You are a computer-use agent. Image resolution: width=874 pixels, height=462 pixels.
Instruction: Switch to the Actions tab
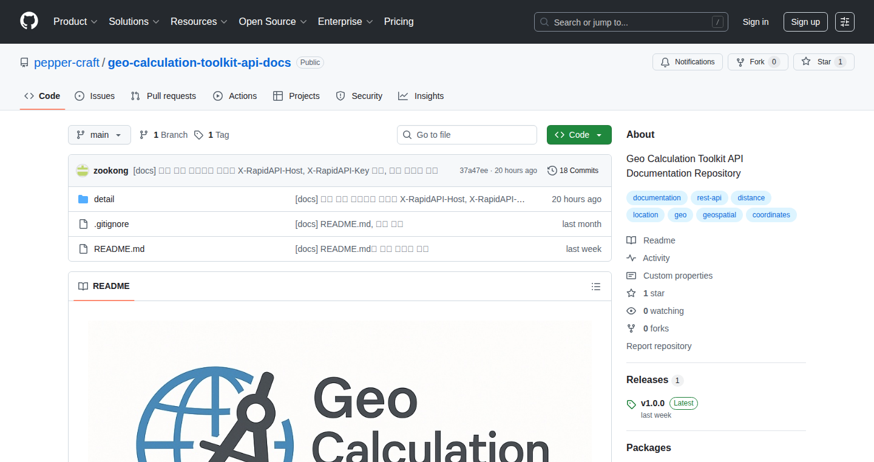point(235,96)
